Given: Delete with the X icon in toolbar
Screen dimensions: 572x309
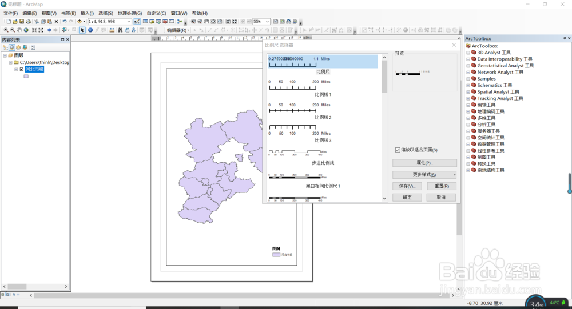Looking at the screenshot, I should [x=56, y=22].
